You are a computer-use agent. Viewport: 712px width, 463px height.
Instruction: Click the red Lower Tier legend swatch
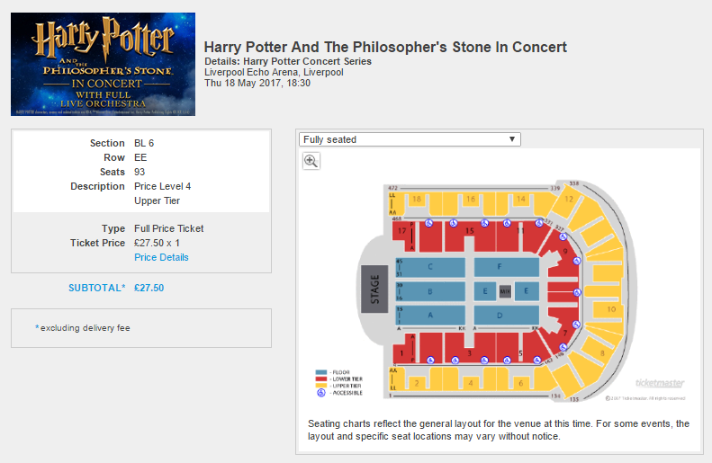(x=321, y=379)
